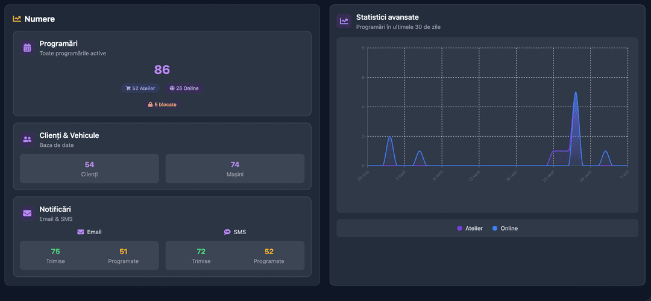Screen dimensions: 651x301
Task: Click the total 86 appointments number
Action: [162, 70]
